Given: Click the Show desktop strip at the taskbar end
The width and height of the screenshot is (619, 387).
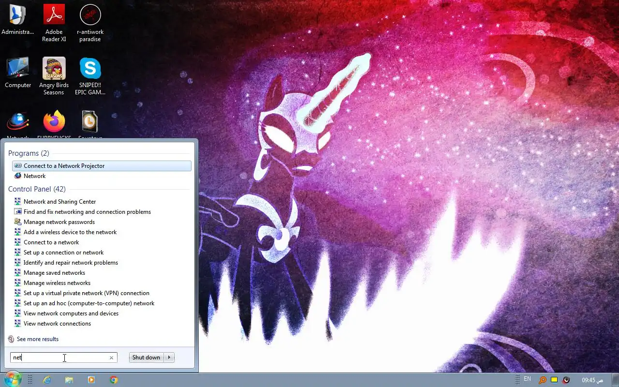Looking at the screenshot, I should pos(615,380).
